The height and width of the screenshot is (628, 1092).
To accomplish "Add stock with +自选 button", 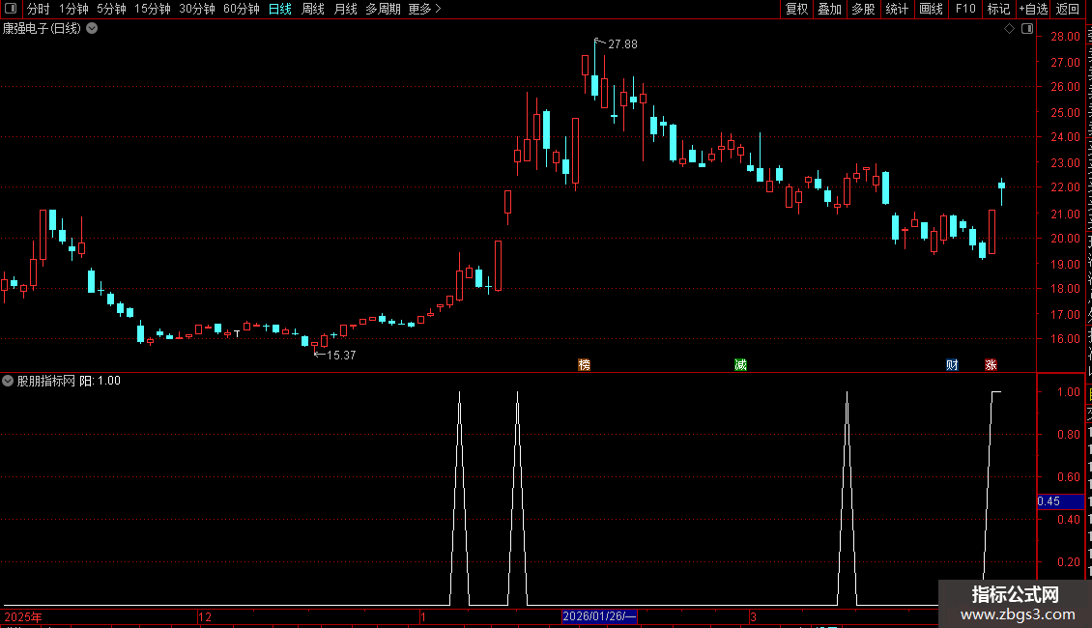I will point(1033,9).
